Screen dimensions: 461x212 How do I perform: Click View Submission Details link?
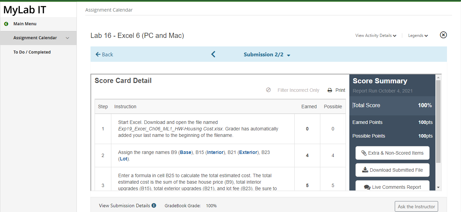[x=124, y=206]
